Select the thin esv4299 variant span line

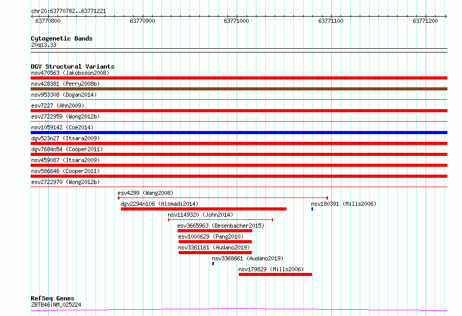click(223, 197)
